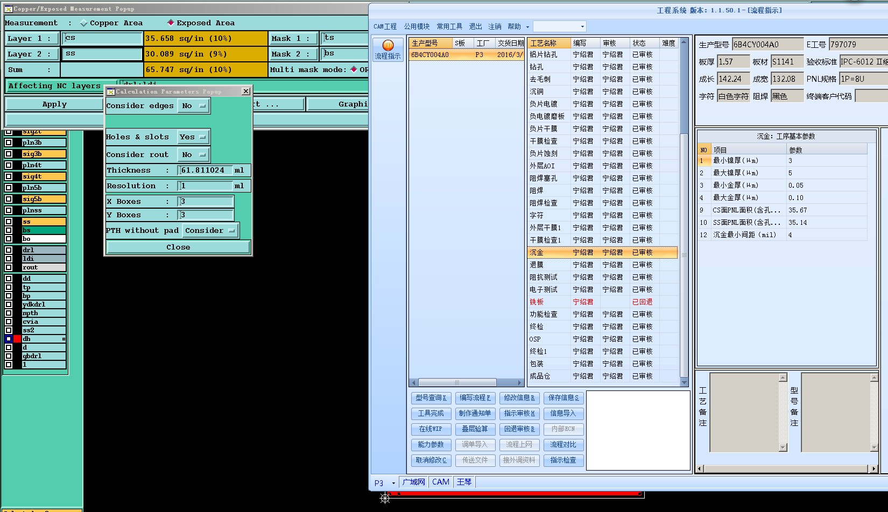Click the scroll-down arrow of 工艺备注 box

[x=783, y=447]
